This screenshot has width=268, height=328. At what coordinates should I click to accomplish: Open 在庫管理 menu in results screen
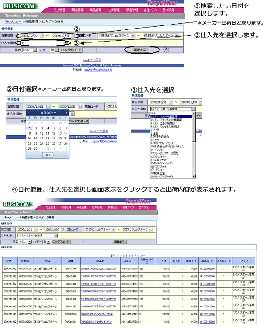click(97, 207)
